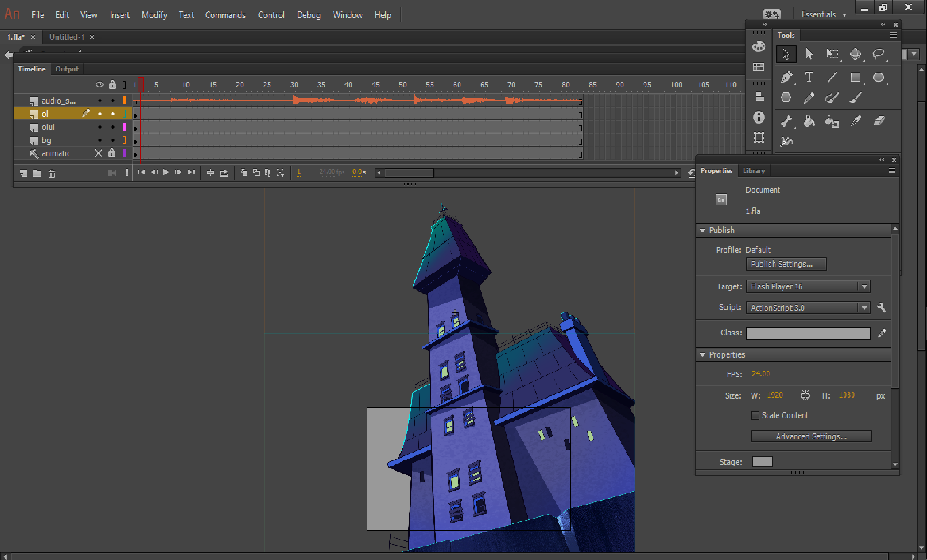
Task: Toggle lock on the audio_s layer
Action: 113,101
